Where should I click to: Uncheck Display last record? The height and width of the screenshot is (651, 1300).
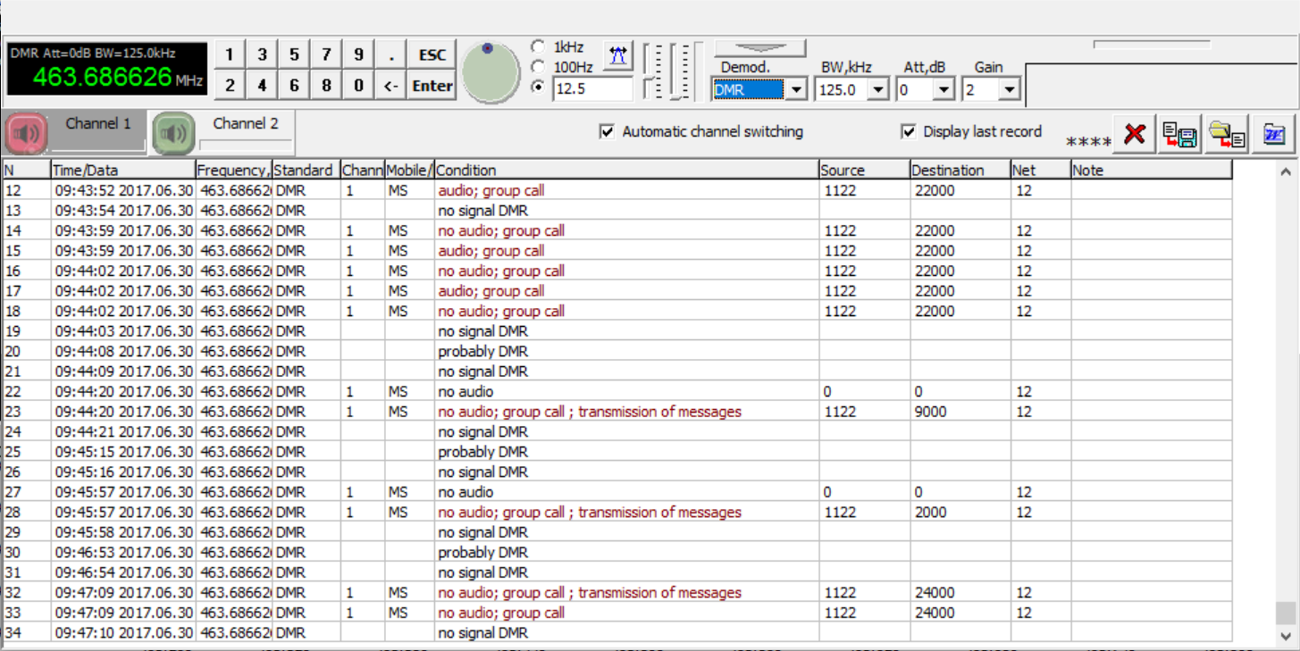[909, 132]
